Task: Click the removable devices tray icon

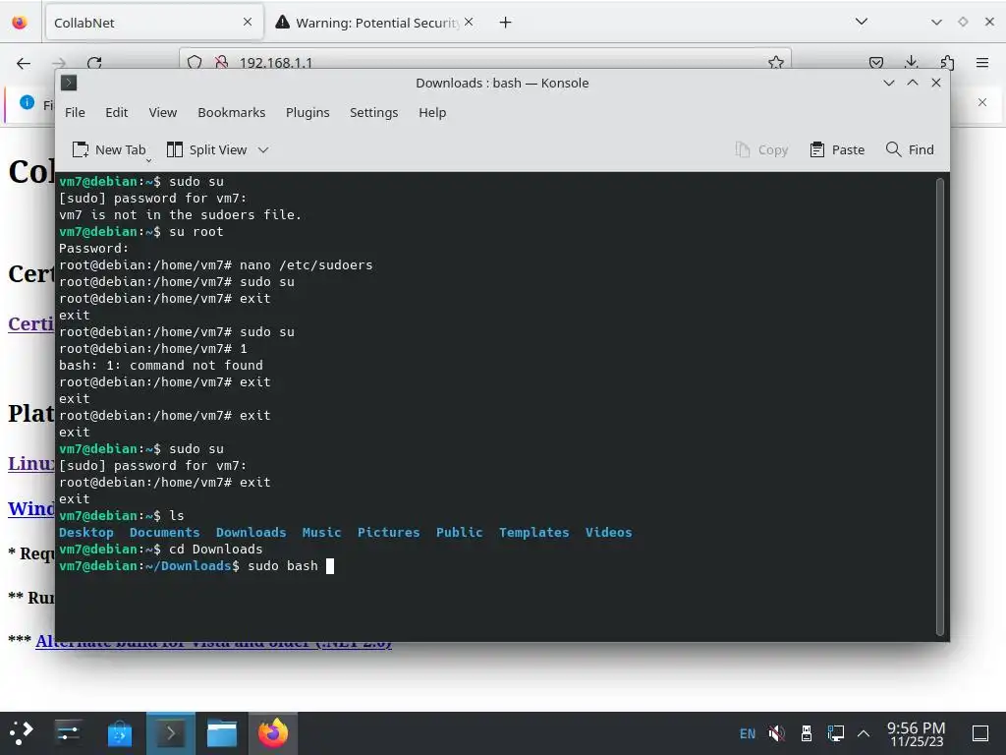Action: (807, 733)
